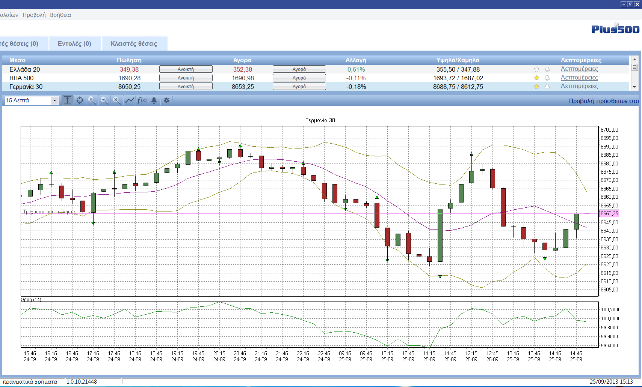The height and width of the screenshot is (387, 642).
Task: Click the πραγματικά χρήματα status entry
Action: [30, 382]
